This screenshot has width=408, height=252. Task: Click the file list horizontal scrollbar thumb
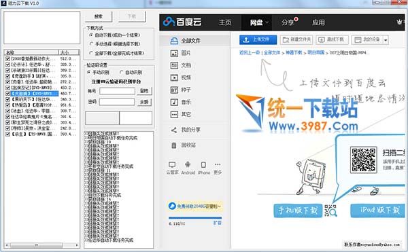click(x=37, y=245)
